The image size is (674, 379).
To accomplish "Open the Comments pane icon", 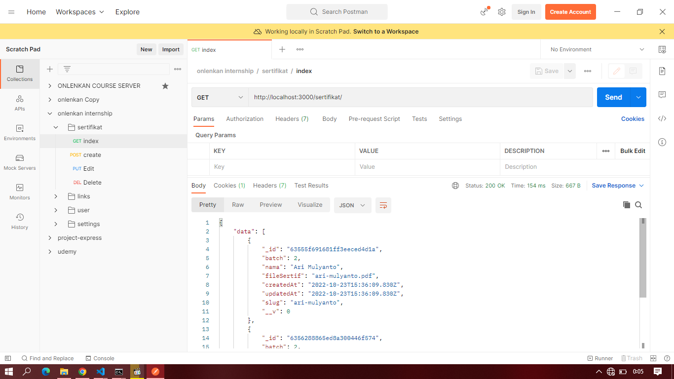I will click(x=662, y=95).
